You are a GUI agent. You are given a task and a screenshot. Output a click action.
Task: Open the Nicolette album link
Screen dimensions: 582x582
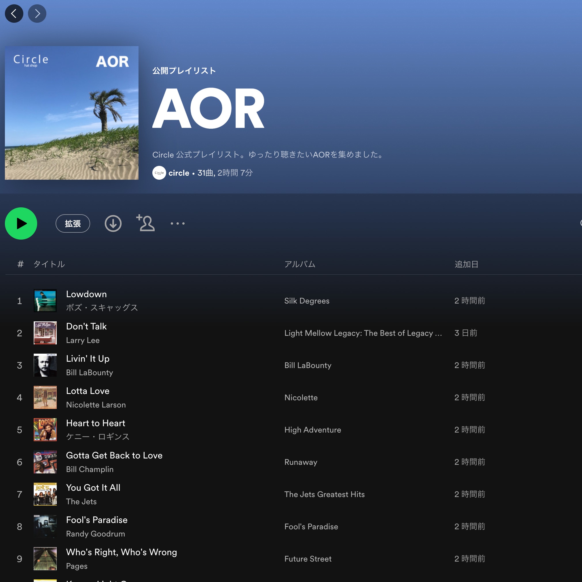pyautogui.click(x=301, y=397)
